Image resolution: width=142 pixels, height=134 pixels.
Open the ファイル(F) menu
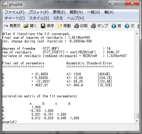coord(14,12)
